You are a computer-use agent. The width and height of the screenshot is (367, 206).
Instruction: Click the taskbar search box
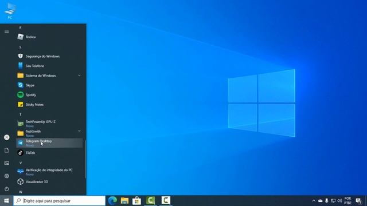pyautogui.click(x=60, y=201)
